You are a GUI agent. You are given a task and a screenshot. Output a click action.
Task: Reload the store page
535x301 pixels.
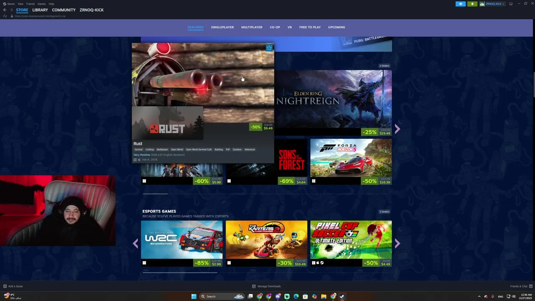coord(5,16)
